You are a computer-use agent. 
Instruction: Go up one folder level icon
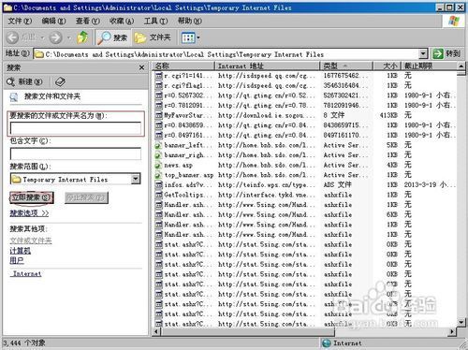[x=82, y=37]
